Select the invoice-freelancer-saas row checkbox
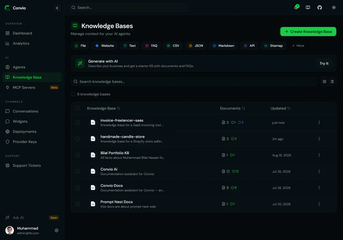Screen dimensions: 343x240 77,122
